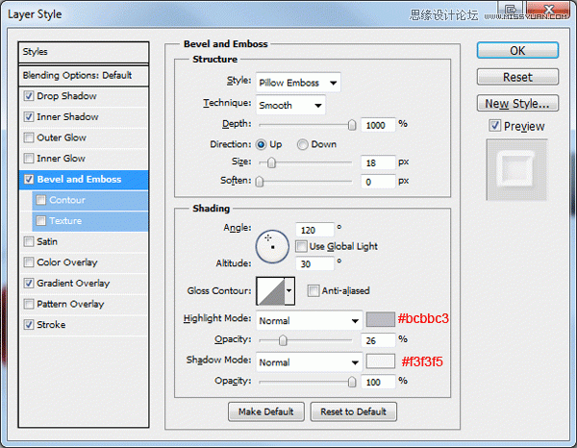Enable the Pattern Overlay checkbox

point(28,304)
